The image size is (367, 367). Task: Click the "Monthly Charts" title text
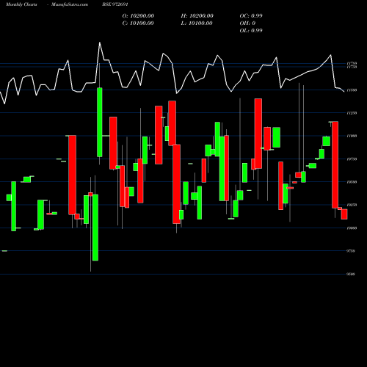point(21,4)
